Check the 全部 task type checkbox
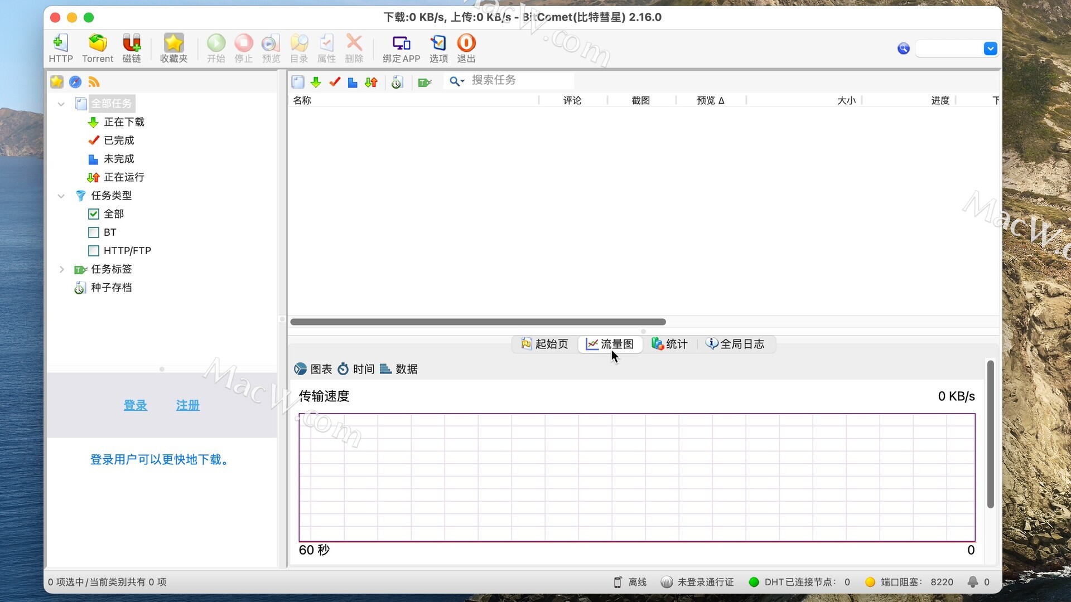Image resolution: width=1071 pixels, height=602 pixels. pyautogui.click(x=94, y=214)
